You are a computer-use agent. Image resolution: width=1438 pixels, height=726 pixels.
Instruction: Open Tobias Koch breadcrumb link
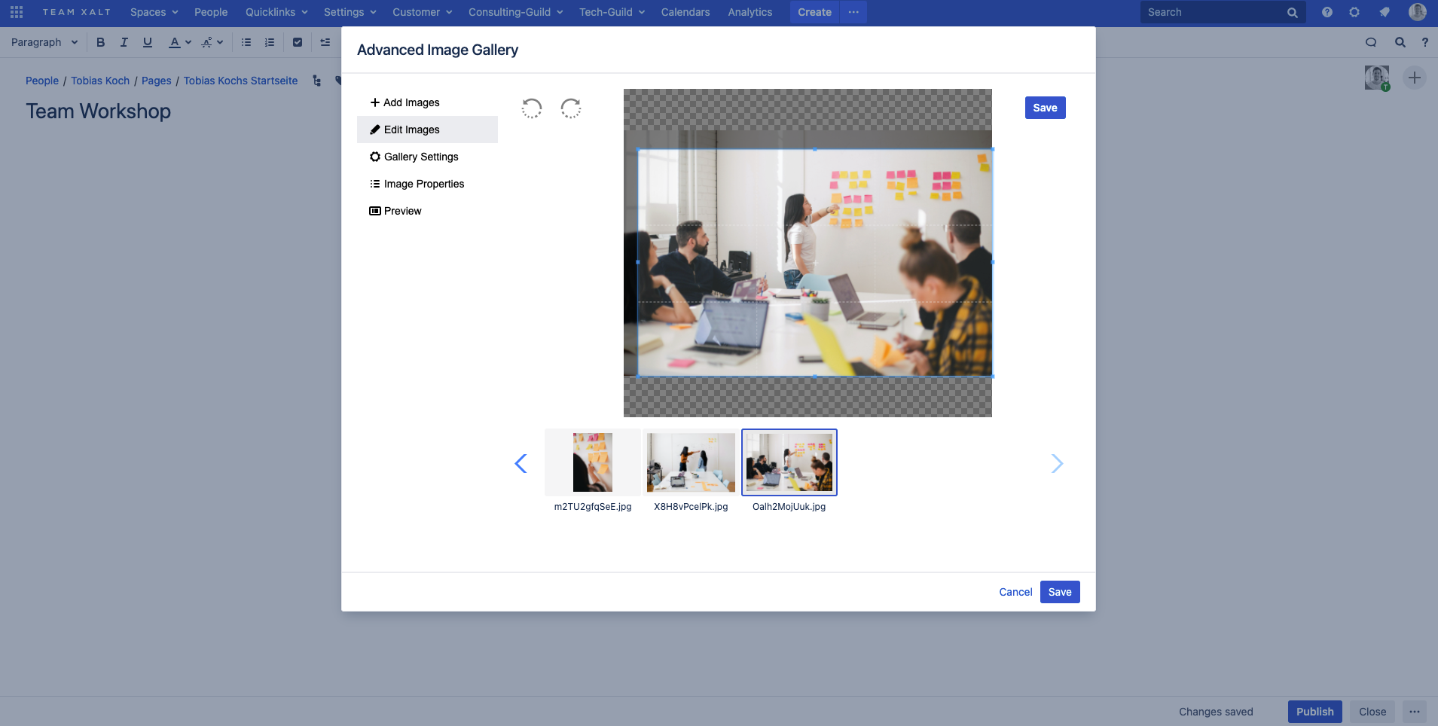click(x=100, y=81)
